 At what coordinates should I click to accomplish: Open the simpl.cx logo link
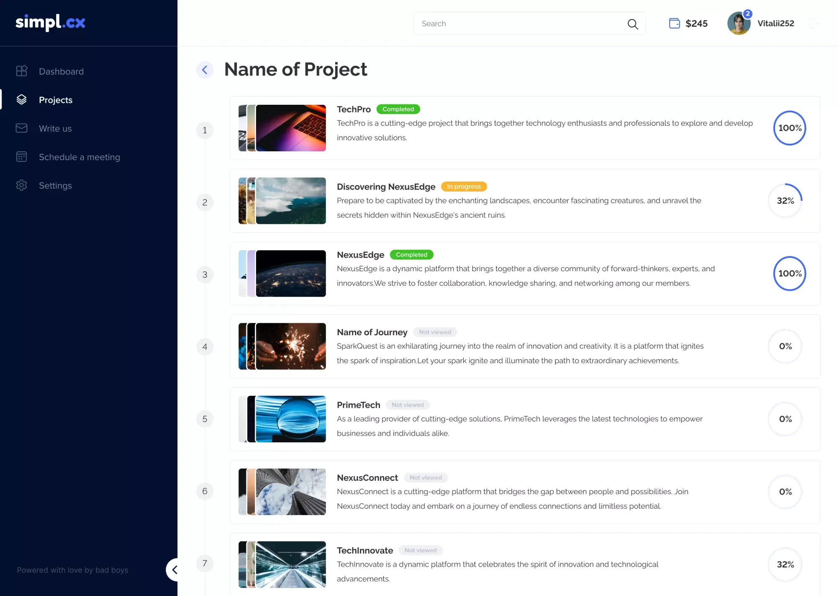pyautogui.click(x=50, y=23)
